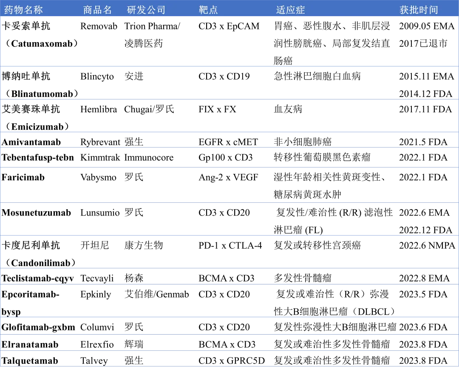Select the FIX x FX target

click(x=217, y=109)
